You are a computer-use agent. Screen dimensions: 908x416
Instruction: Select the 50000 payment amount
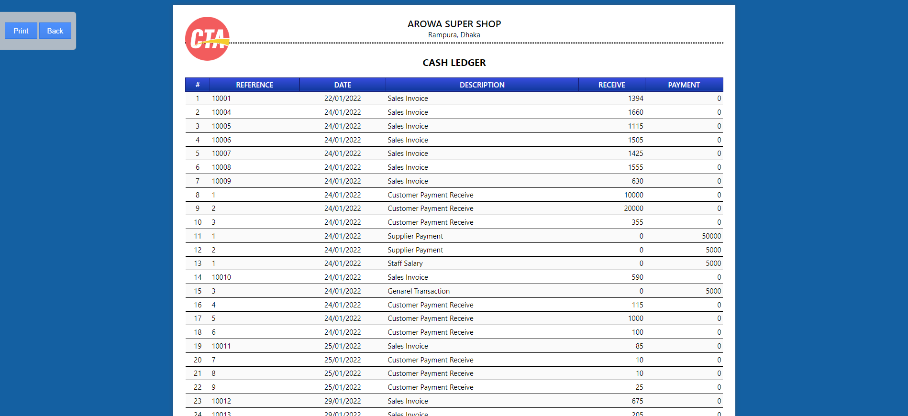pos(711,236)
